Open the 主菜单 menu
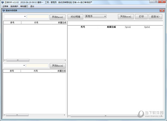 click(5, 6)
